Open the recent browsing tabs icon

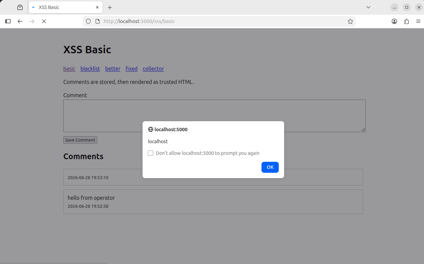20,7
